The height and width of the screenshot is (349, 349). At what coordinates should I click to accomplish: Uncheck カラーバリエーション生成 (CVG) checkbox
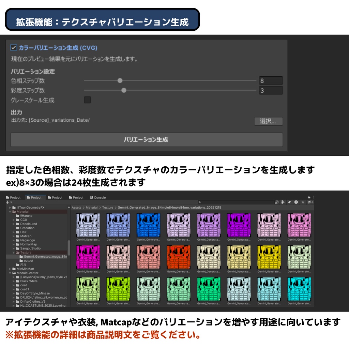[14, 48]
